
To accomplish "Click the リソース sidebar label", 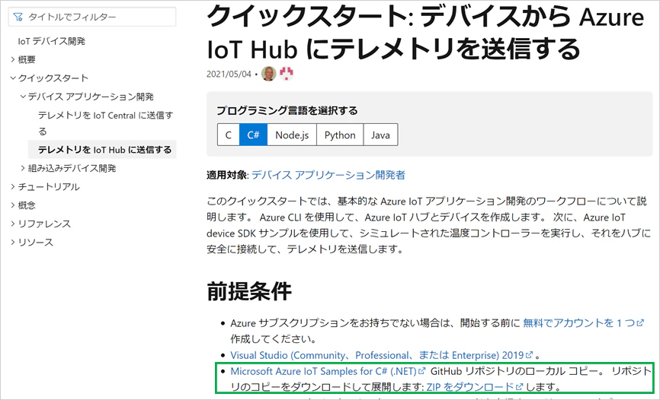I will point(36,242).
